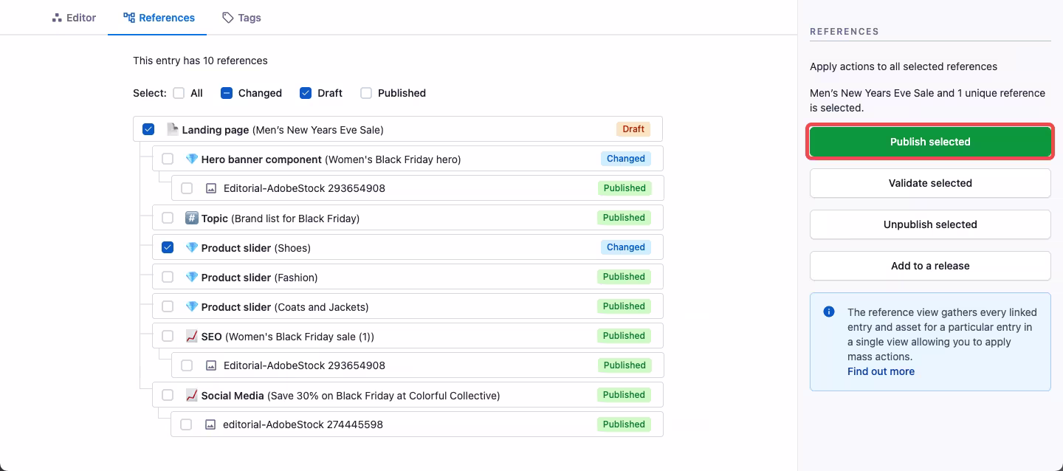Check the SEO entry checkbox
The height and width of the screenshot is (471, 1063).
coord(168,336)
